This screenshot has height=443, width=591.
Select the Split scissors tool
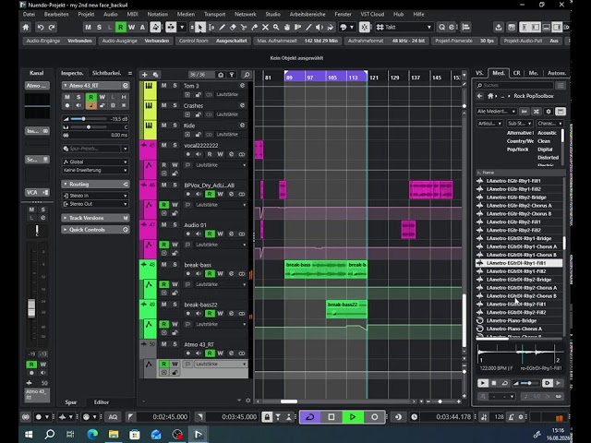244,27
